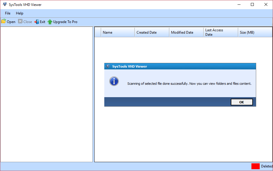Maximize the VHD Viewer window
Image resolution: width=273 pixels, height=171 pixels.
pos(252,4)
